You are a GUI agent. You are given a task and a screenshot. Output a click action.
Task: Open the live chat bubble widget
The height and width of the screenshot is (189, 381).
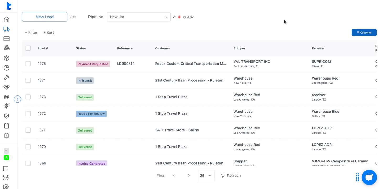(369, 177)
